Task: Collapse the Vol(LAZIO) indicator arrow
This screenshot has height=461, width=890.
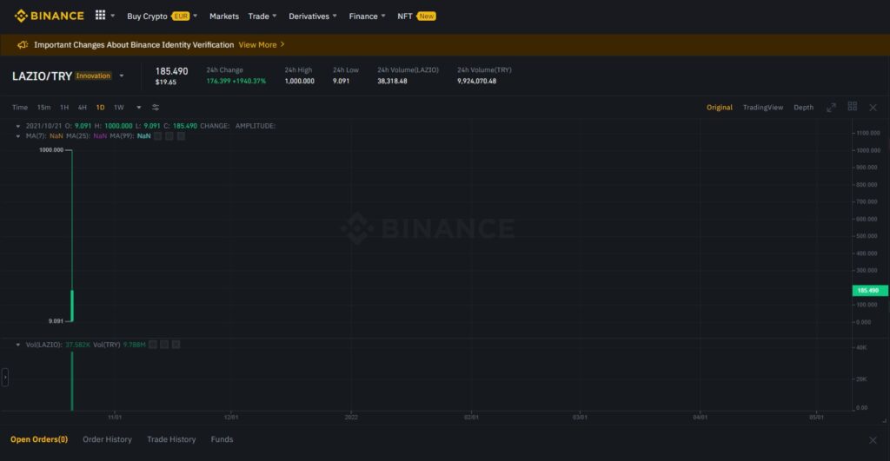Action: pos(18,344)
